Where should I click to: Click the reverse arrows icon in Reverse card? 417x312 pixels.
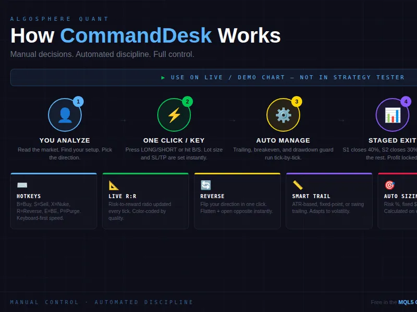[205, 185]
